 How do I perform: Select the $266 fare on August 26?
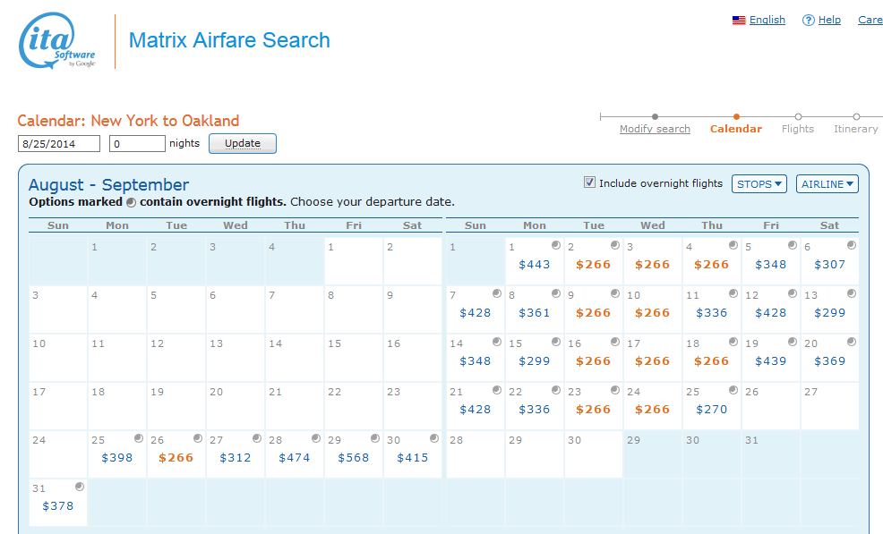[x=176, y=457]
